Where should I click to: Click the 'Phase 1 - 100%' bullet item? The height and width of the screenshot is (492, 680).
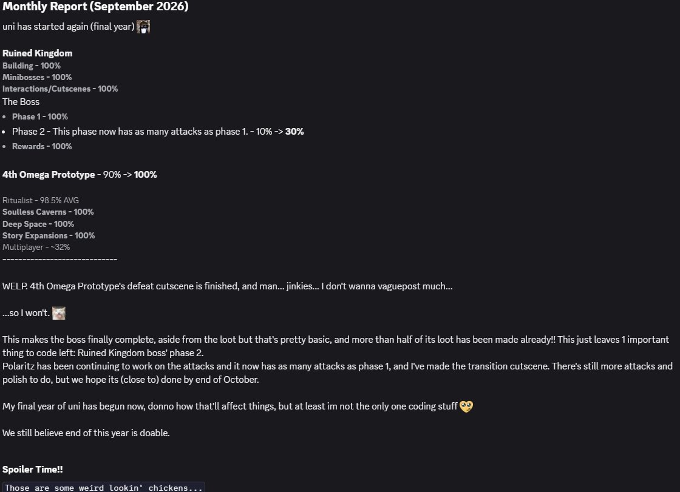(x=40, y=116)
